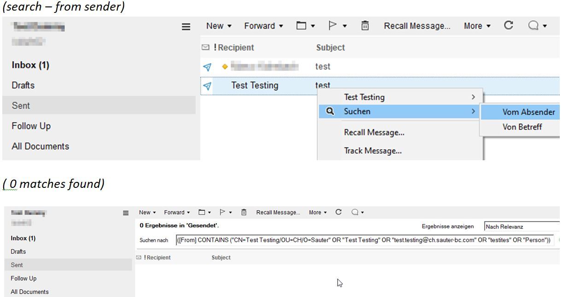Click into the Suchen nach search query field
This screenshot has width=580, height=297.
pos(364,240)
